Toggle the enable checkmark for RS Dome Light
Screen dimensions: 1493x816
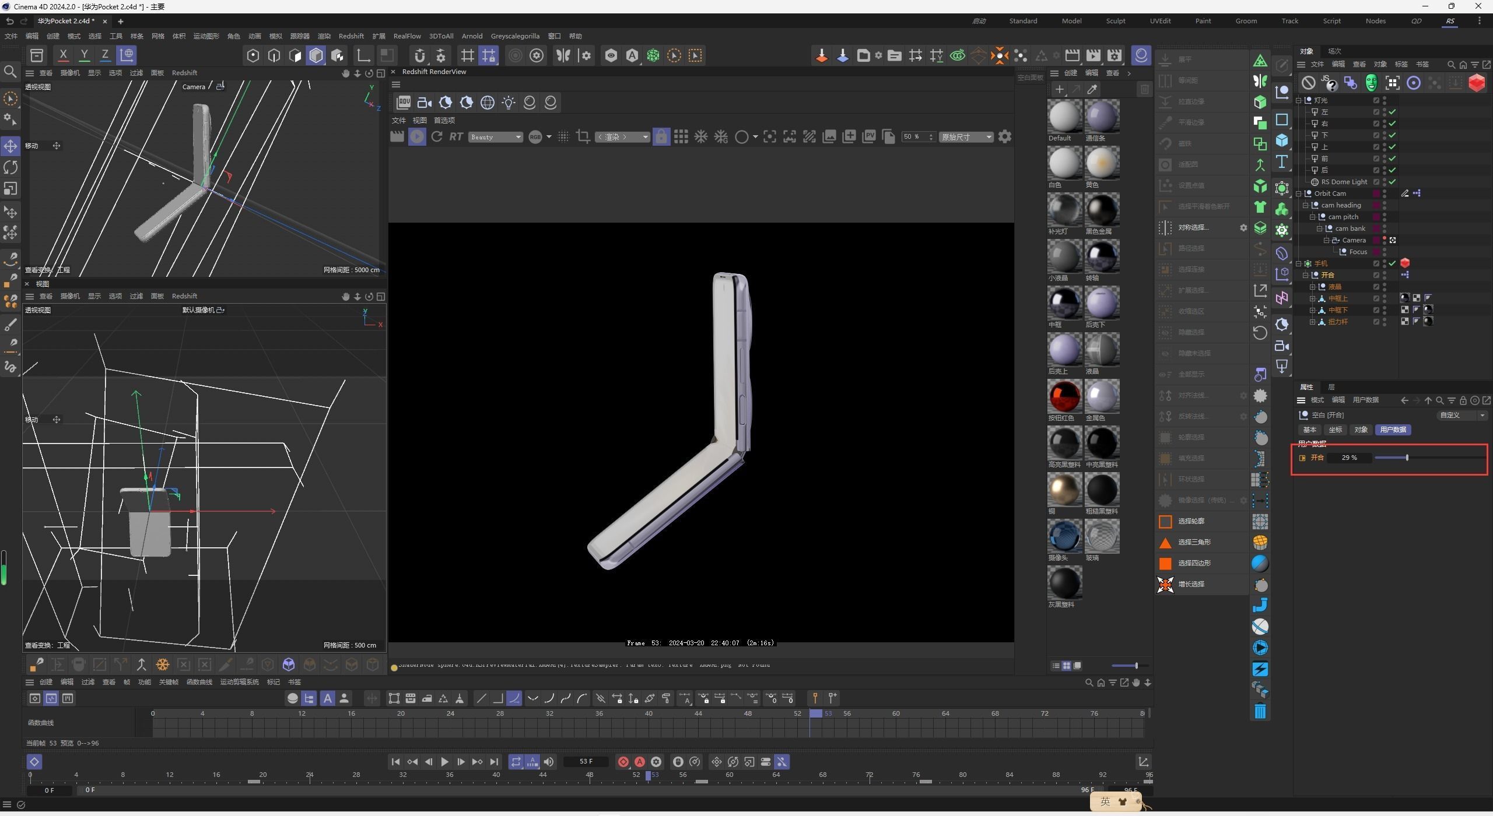coord(1392,182)
